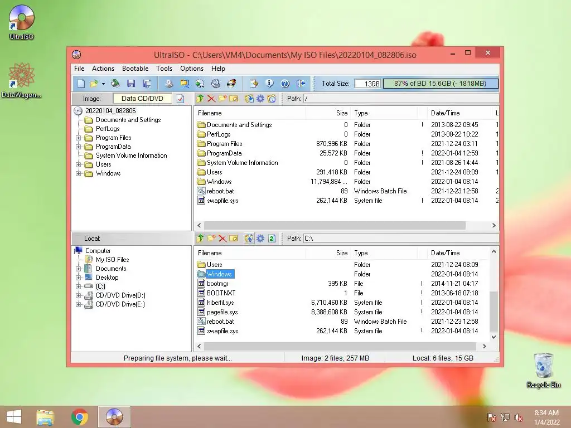Open the Options menu
The width and height of the screenshot is (571, 428).
click(192, 69)
